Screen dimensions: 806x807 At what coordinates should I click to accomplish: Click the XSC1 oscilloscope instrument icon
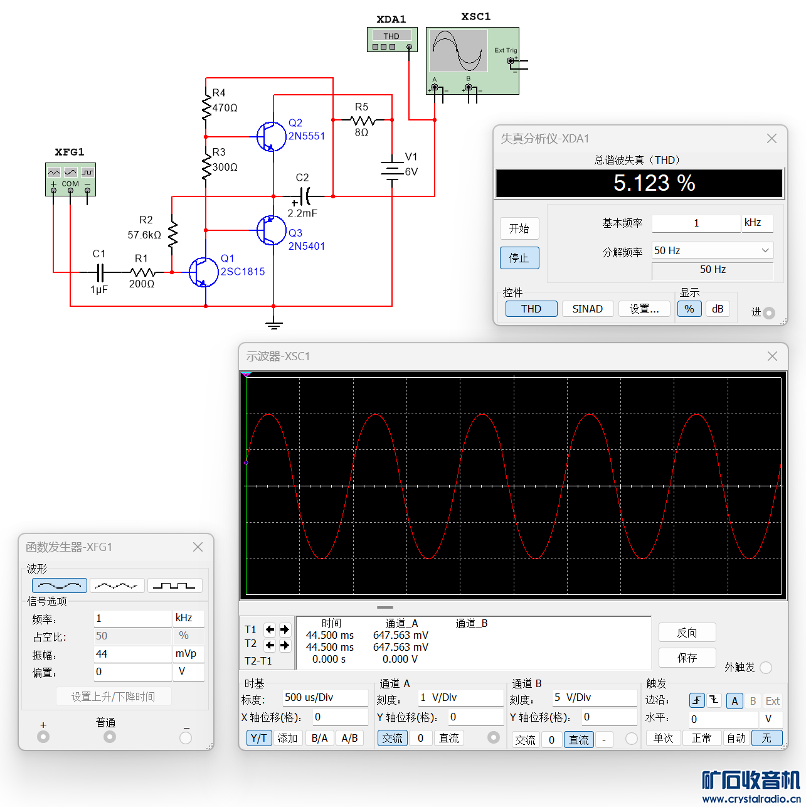click(x=472, y=61)
